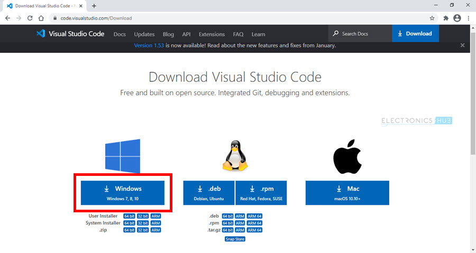This screenshot has height=253, width=476.
Task: Go to the browser home page icon
Action: click(x=42, y=18)
